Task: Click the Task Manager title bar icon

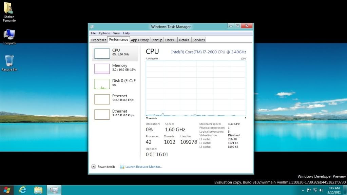Action: point(92,27)
